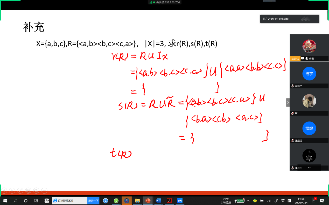The image size is (329, 205).
Task: Select 李厚杰 participant tile
Action: 309,157
